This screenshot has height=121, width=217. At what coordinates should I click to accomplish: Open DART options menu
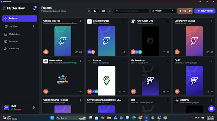[212, 61]
